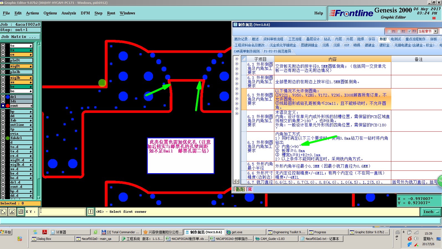Click the green color swatch of the fzkdrl layer
This screenshot has height=249, width=442.
[7, 138]
